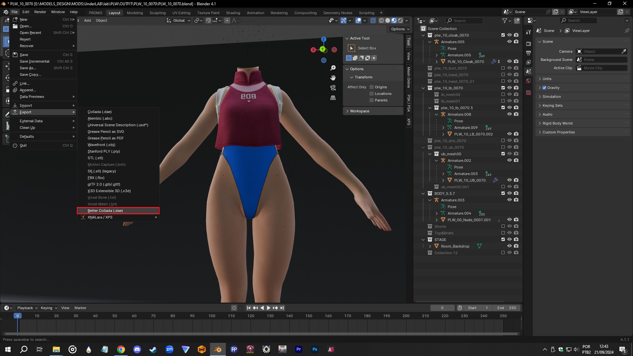Enable the Origins affect only checkbox
Image resolution: width=633 pixels, height=356 pixels.
pyautogui.click(x=372, y=87)
